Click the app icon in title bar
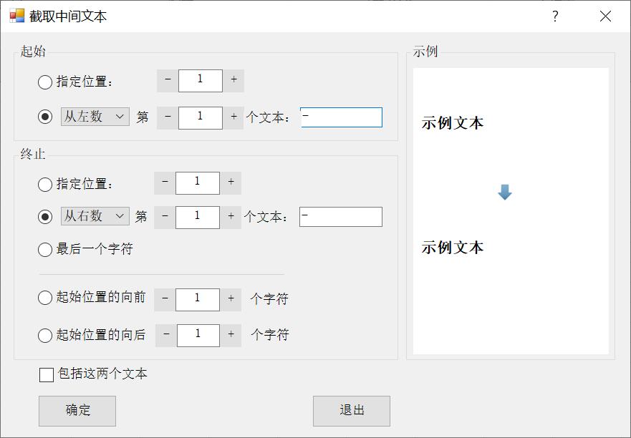The height and width of the screenshot is (438, 631). click(x=17, y=16)
